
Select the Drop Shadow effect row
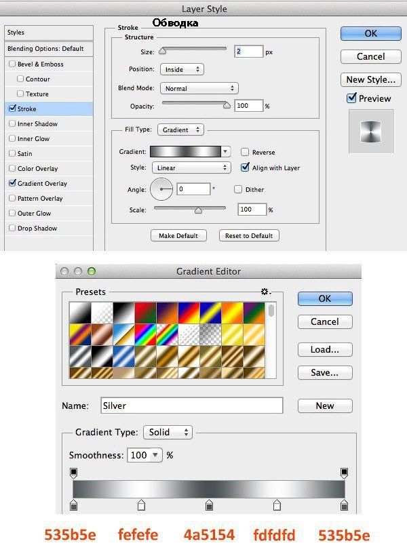pyautogui.click(x=49, y=228)
